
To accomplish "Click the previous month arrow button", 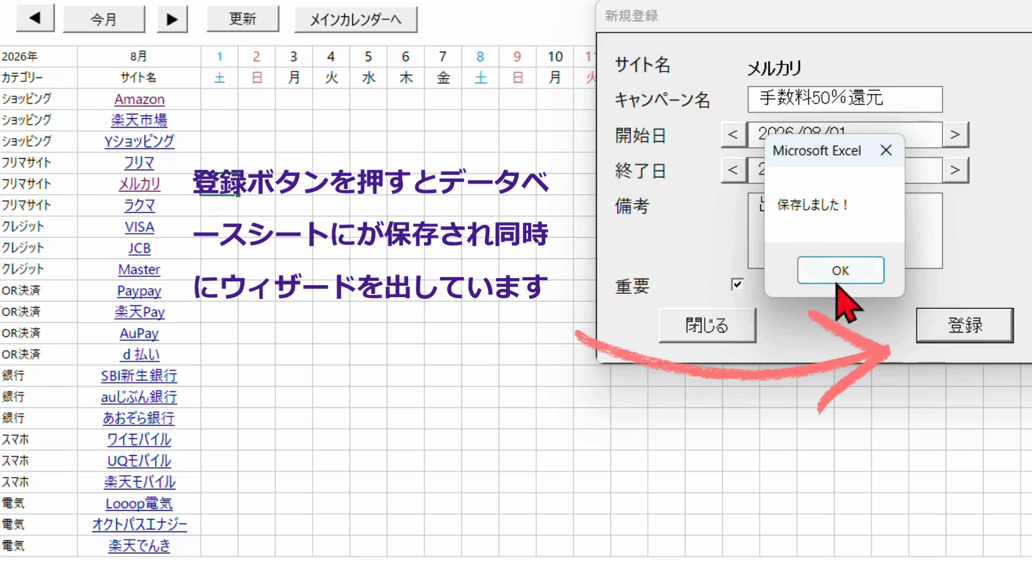I will tap(35, 19).
